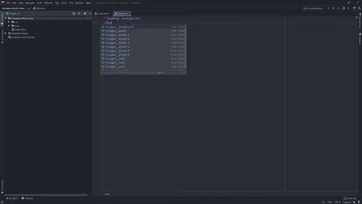Screen dimensions: 362x204
Task: Open the TODO tool window
Action: 12,198
